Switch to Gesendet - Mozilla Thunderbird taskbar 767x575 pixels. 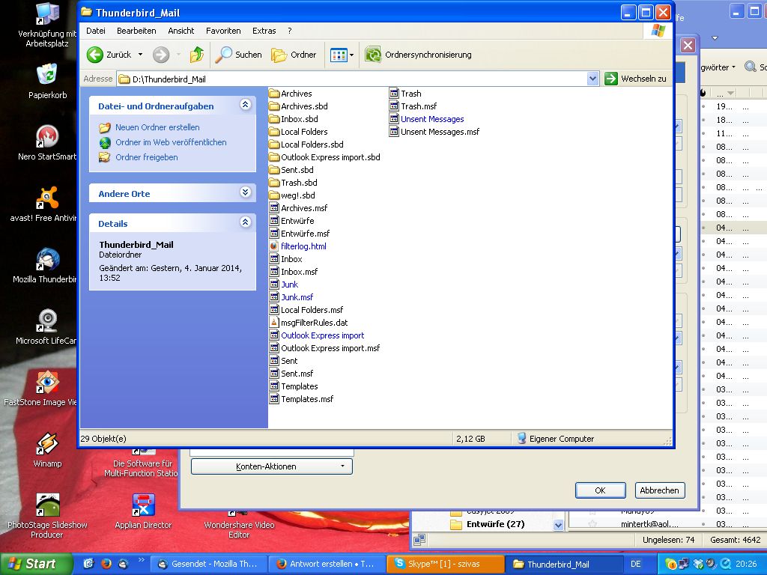(x=208, y=564)
